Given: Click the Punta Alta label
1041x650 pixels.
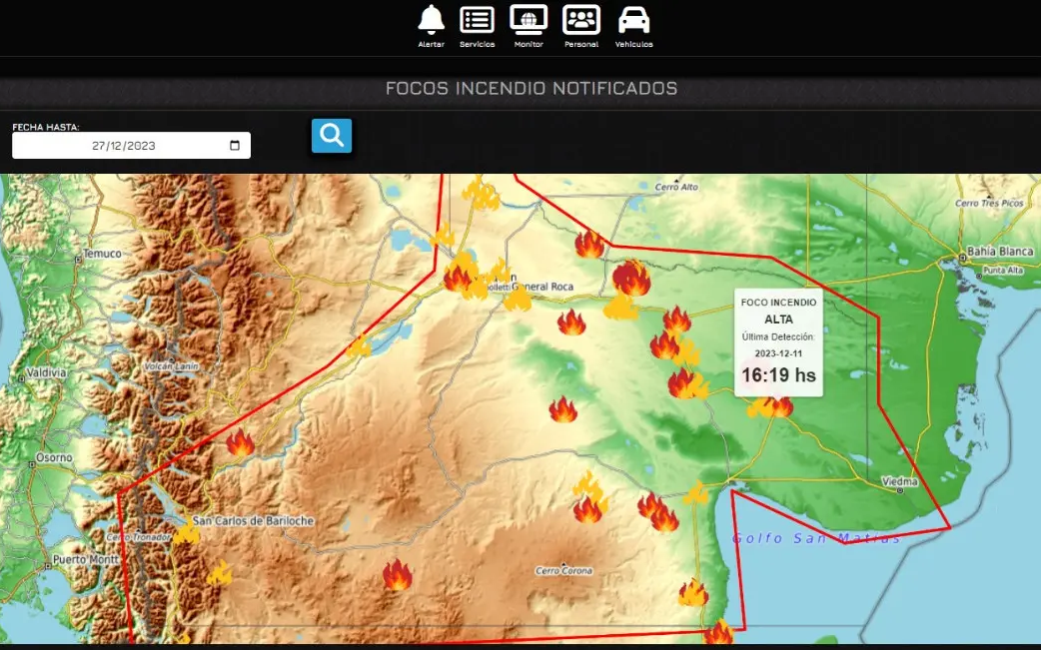Looking at the screenshot, I should [1002, 270].
